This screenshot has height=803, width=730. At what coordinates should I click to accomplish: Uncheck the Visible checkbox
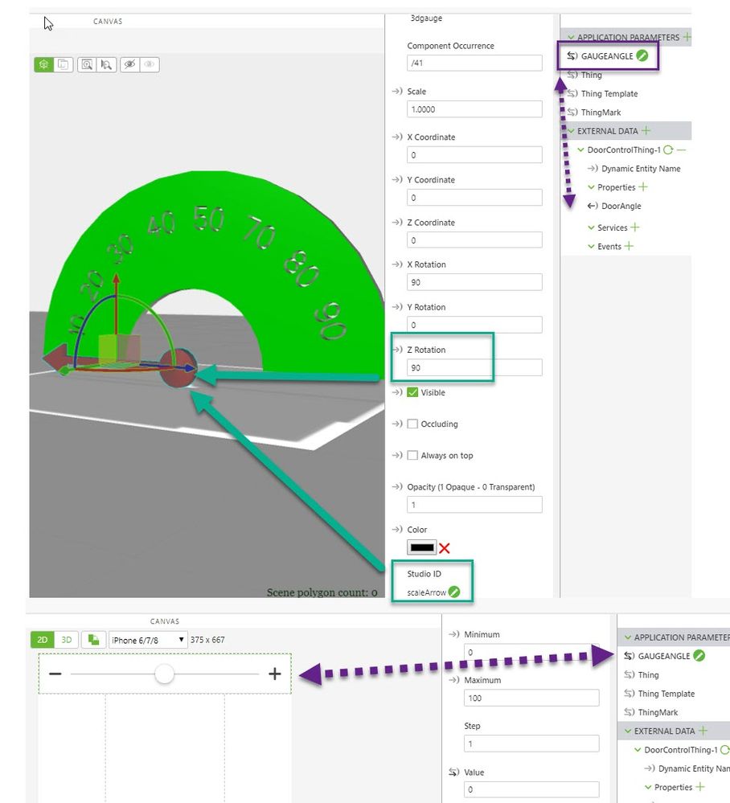(412, 392)
